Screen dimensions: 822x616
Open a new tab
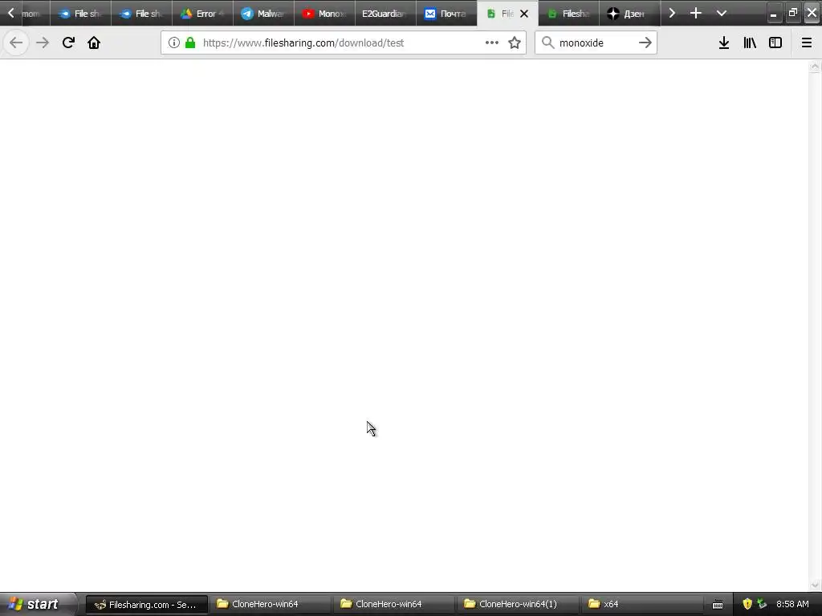pyautogui.click(x=696, y=13)
